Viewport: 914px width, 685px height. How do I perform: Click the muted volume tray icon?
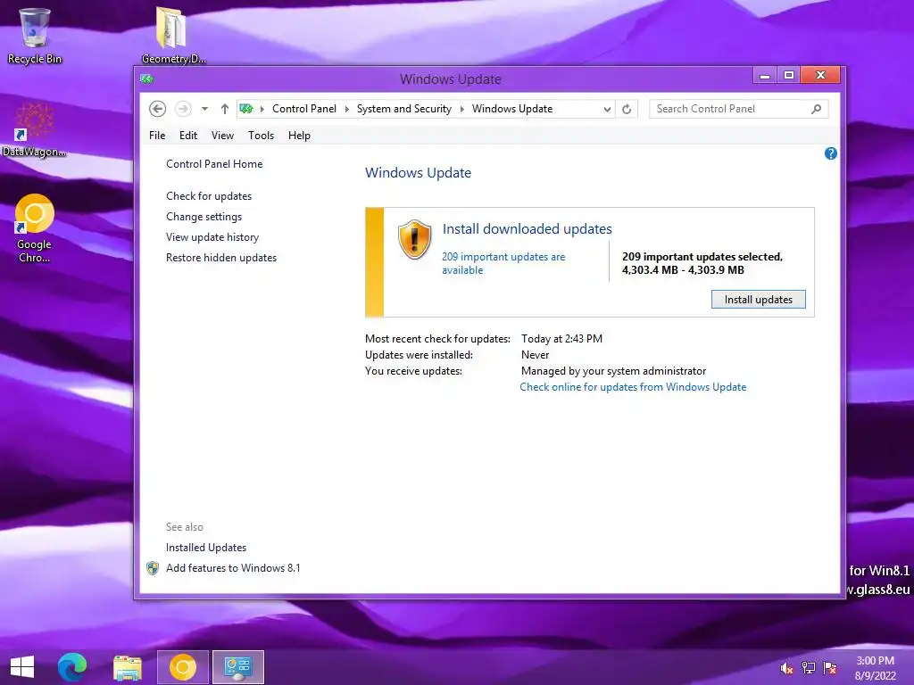click(787, 668)
